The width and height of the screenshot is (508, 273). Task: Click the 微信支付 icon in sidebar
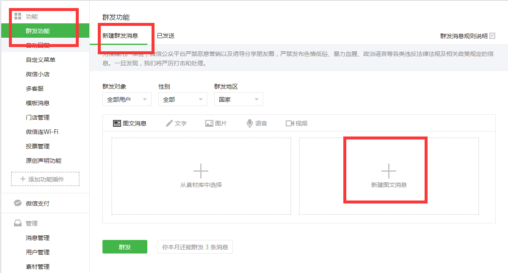(x=18, y=203)
